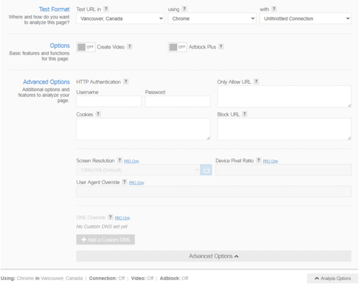
Task: Click the Add a Custom DNS button
Action: (106, 240)
